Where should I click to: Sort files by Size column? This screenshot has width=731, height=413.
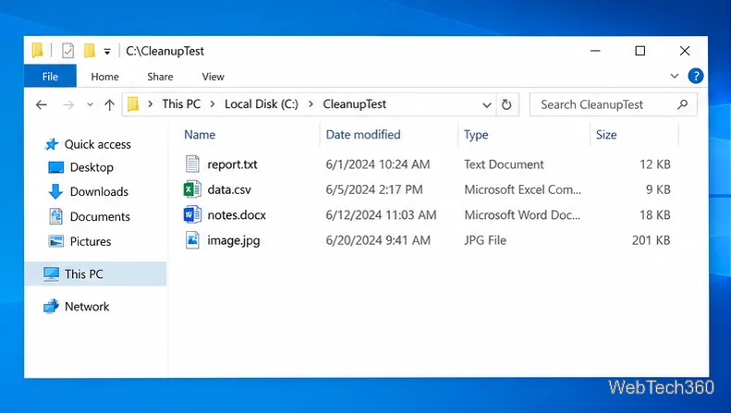pyautogui.click(x=606, y=135)
